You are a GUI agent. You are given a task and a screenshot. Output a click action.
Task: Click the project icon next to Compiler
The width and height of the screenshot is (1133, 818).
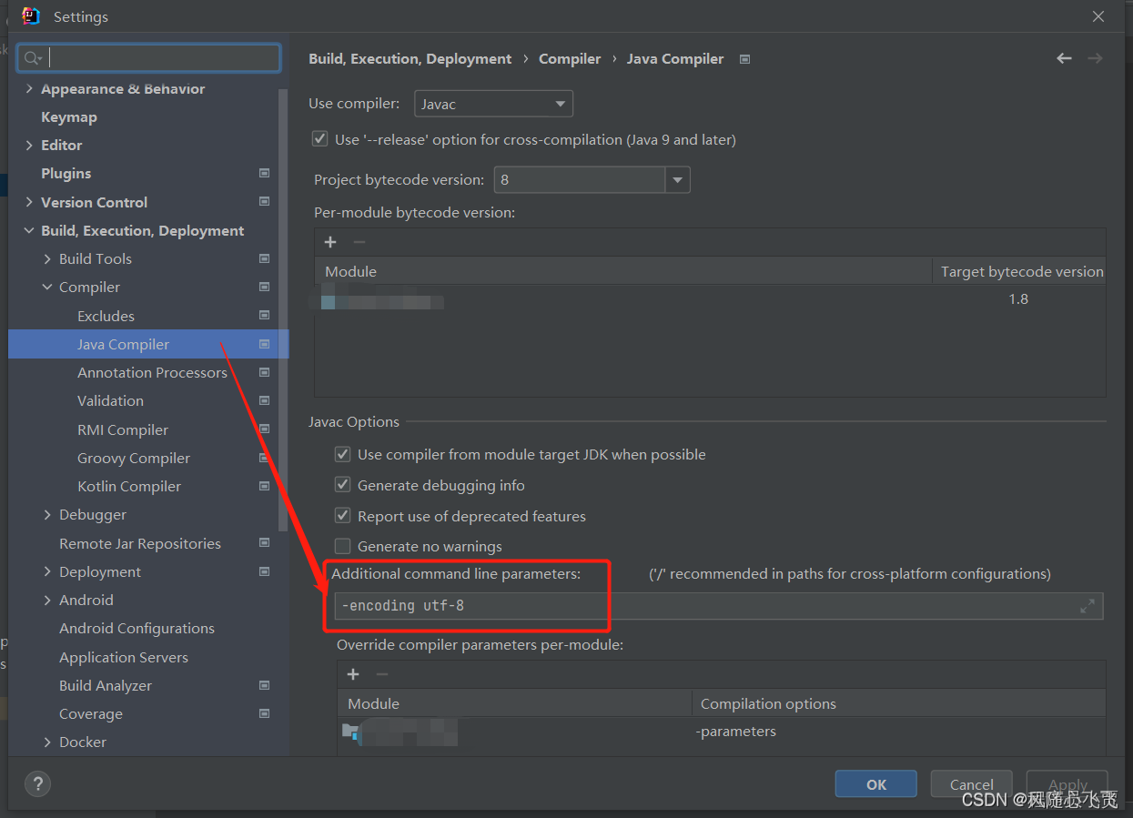point(264,287)
